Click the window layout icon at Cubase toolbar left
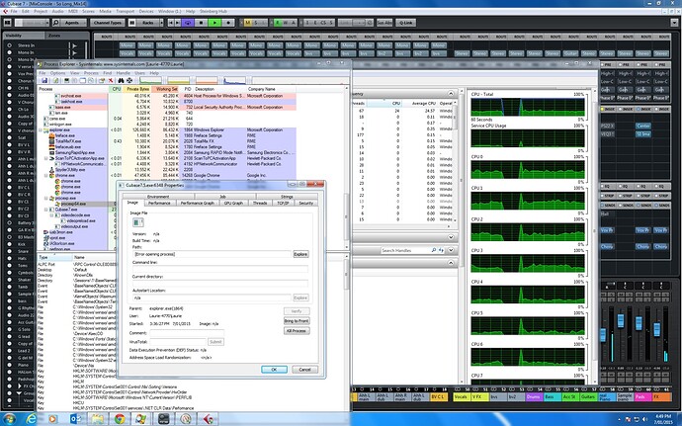Screen dimensions: 682x426 pyautogui.click(x=7, y=23)
